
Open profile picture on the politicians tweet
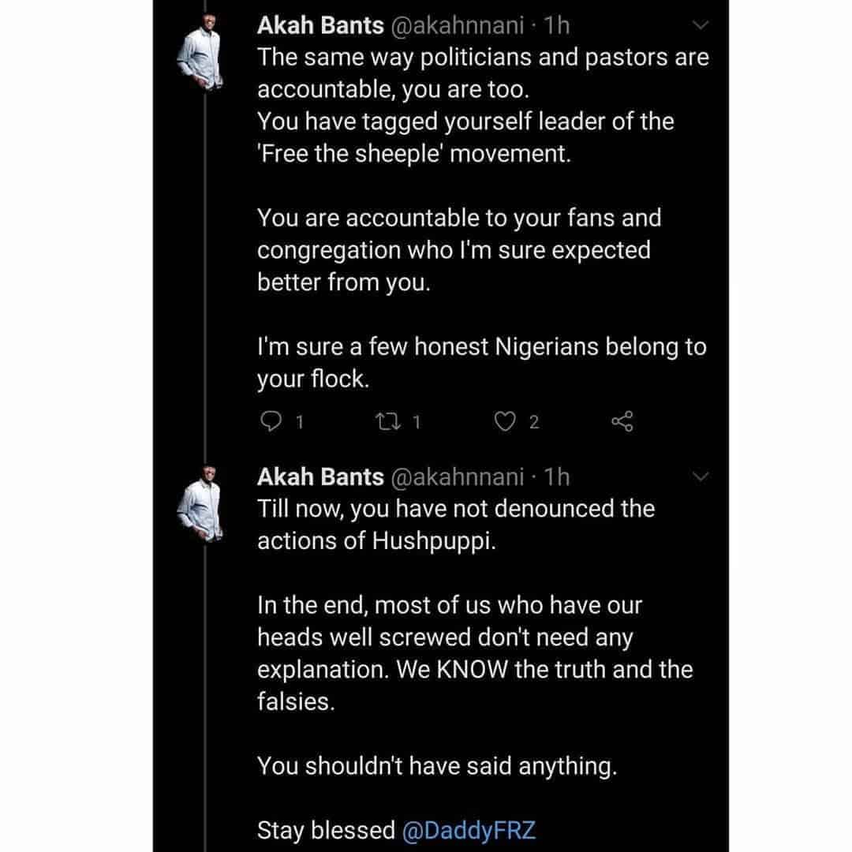200,58
